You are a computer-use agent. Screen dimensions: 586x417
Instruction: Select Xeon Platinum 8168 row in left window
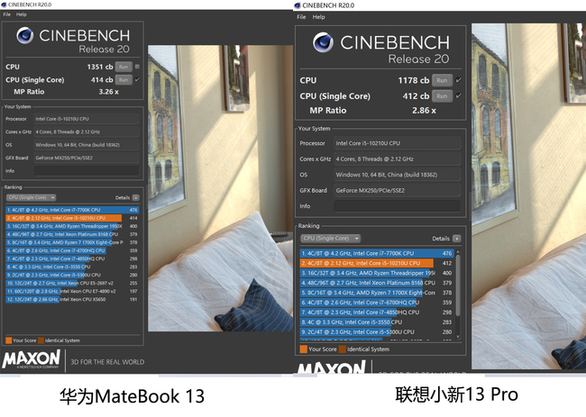click(x=72, y=234)
